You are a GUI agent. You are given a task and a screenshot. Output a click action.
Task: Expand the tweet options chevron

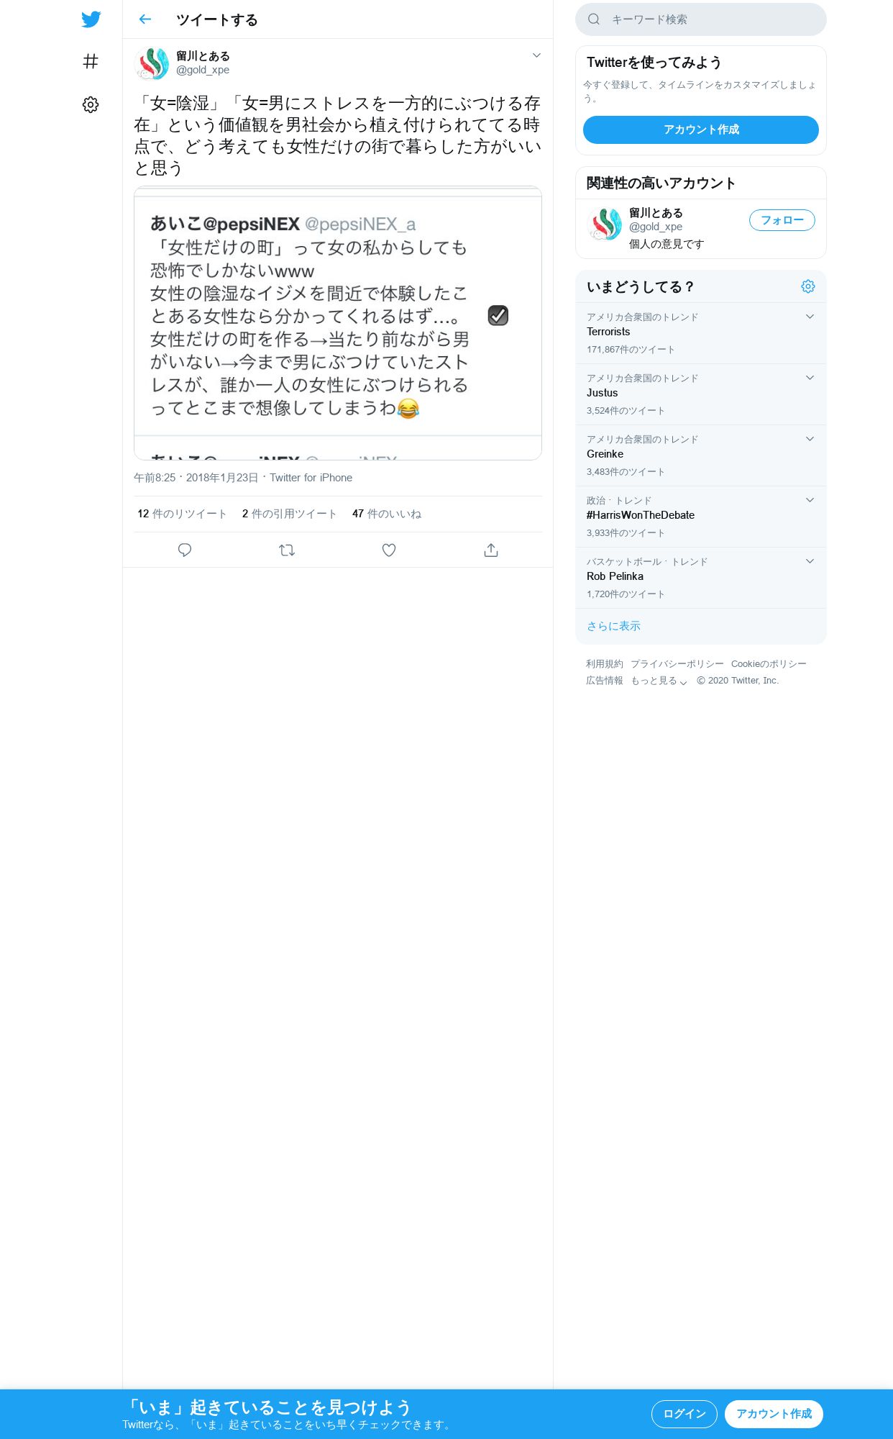[x=536, y=55]
